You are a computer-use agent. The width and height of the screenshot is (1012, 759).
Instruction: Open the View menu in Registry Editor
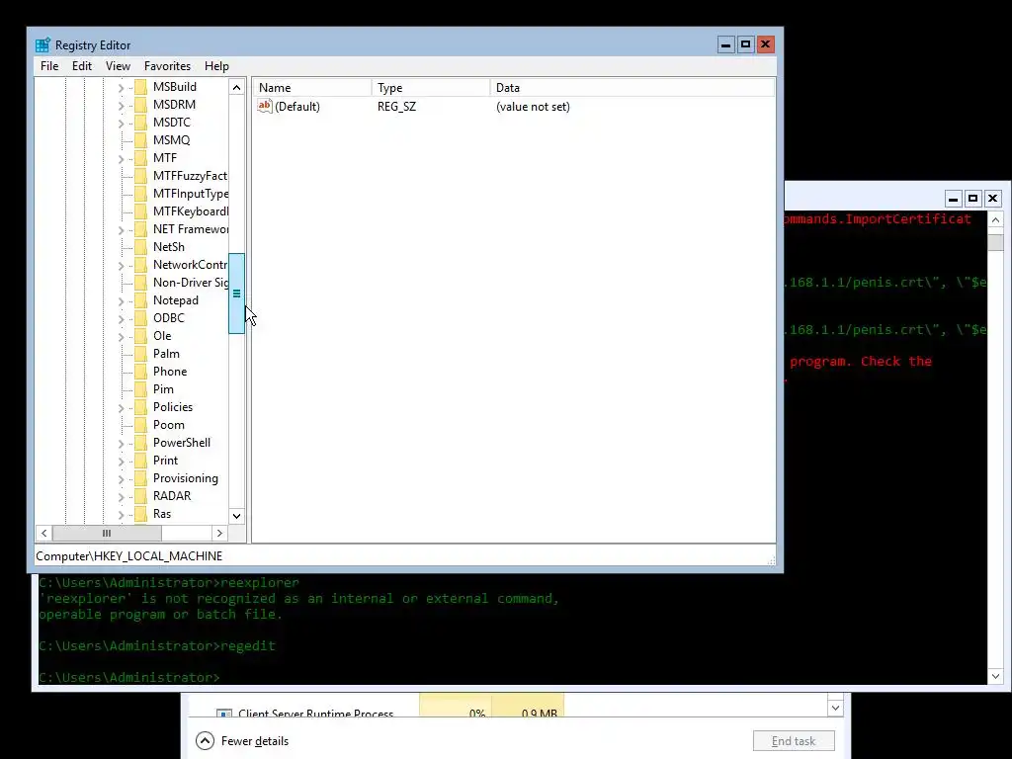click(x=118, y=66)
